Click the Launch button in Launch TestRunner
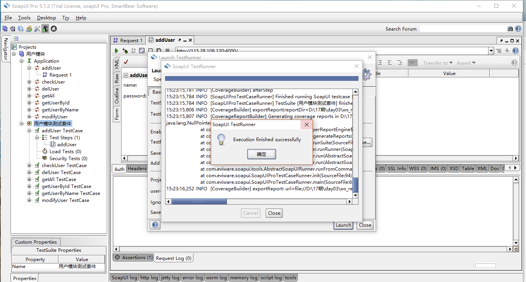Image resolution: width=526 pixels, height=282 pixels. click(343, 225)
